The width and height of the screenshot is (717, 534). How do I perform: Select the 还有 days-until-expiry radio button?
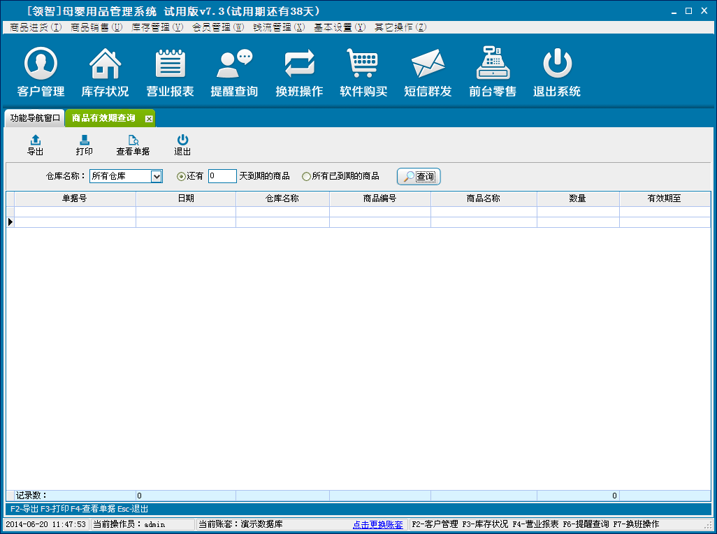coord(181,177)
